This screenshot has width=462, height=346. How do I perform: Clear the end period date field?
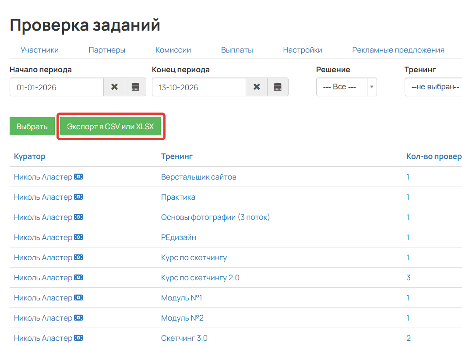(257, 87)
